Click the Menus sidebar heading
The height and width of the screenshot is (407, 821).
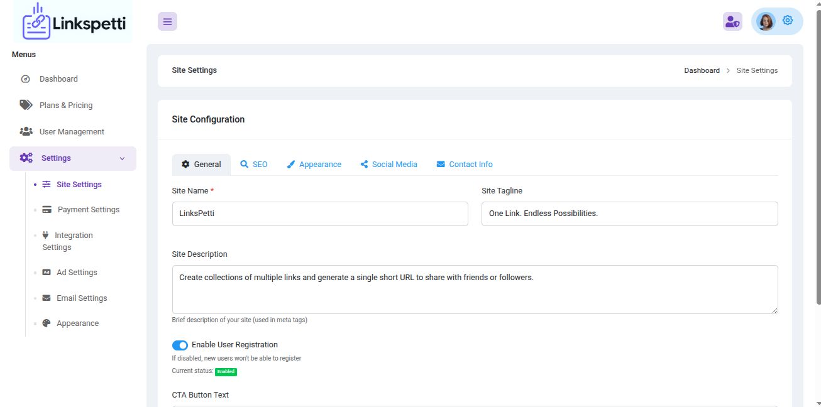coord(24,55)
